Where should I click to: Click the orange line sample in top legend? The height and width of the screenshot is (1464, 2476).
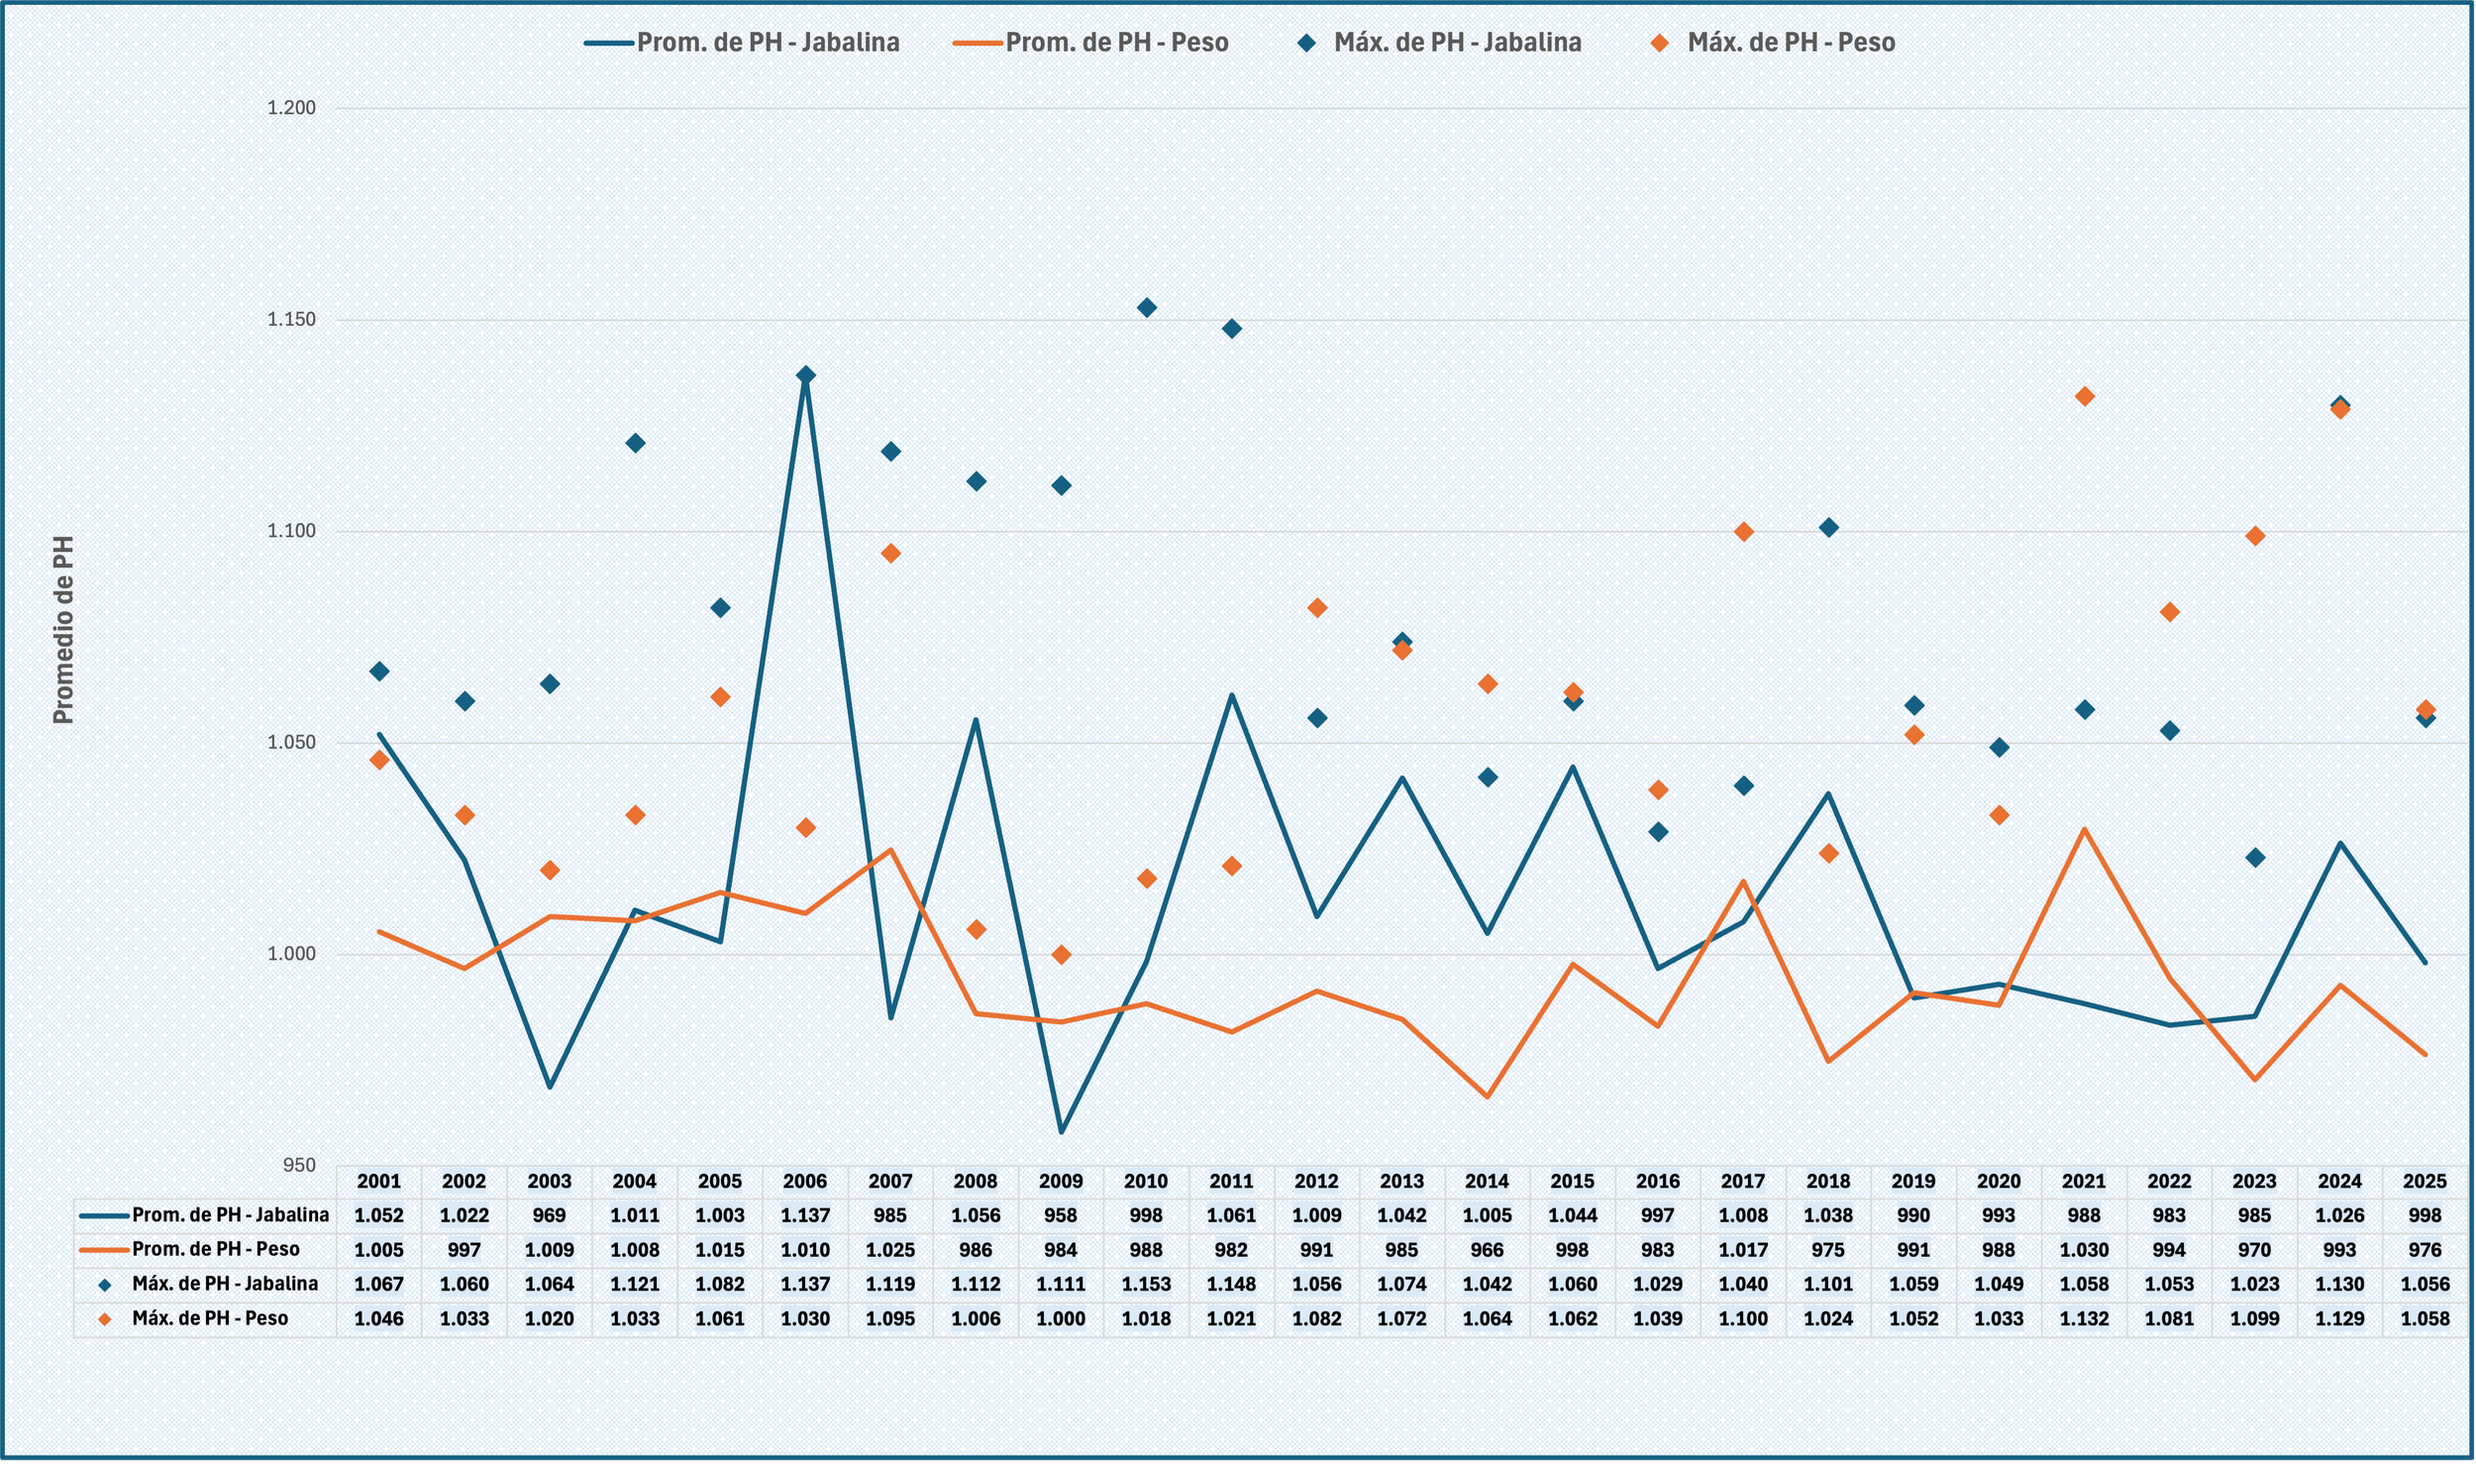click(x=978, y=43)
